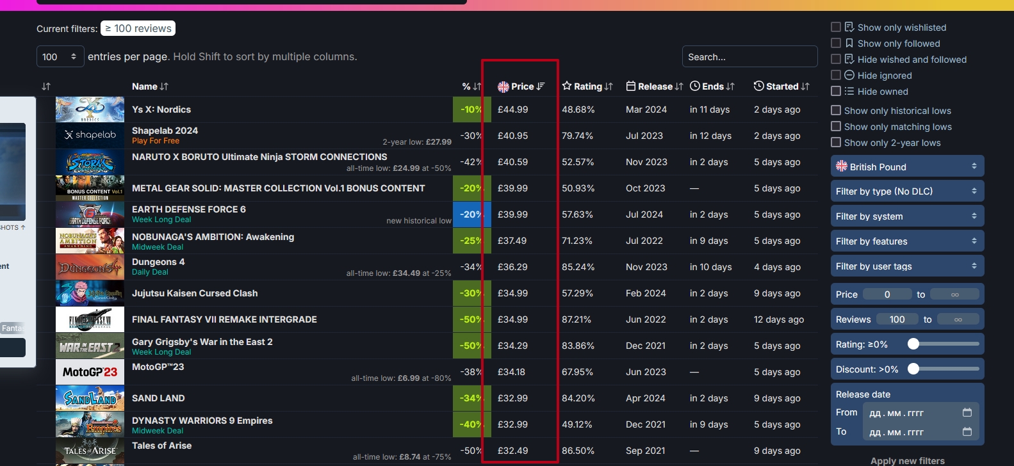Click MotoGP23 all-time low £6.99 note
This screenshot has width=1014, height=466.
(x=401, y=378)
